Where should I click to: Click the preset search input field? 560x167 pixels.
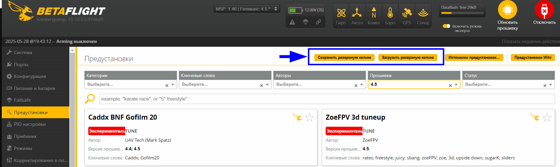click(327, 99)
